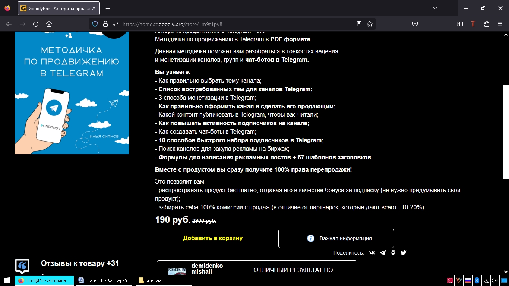The width and height of the screenshot is (509, 286).
Task: Open Bluetooth tray icon
Action: point(477,280)
